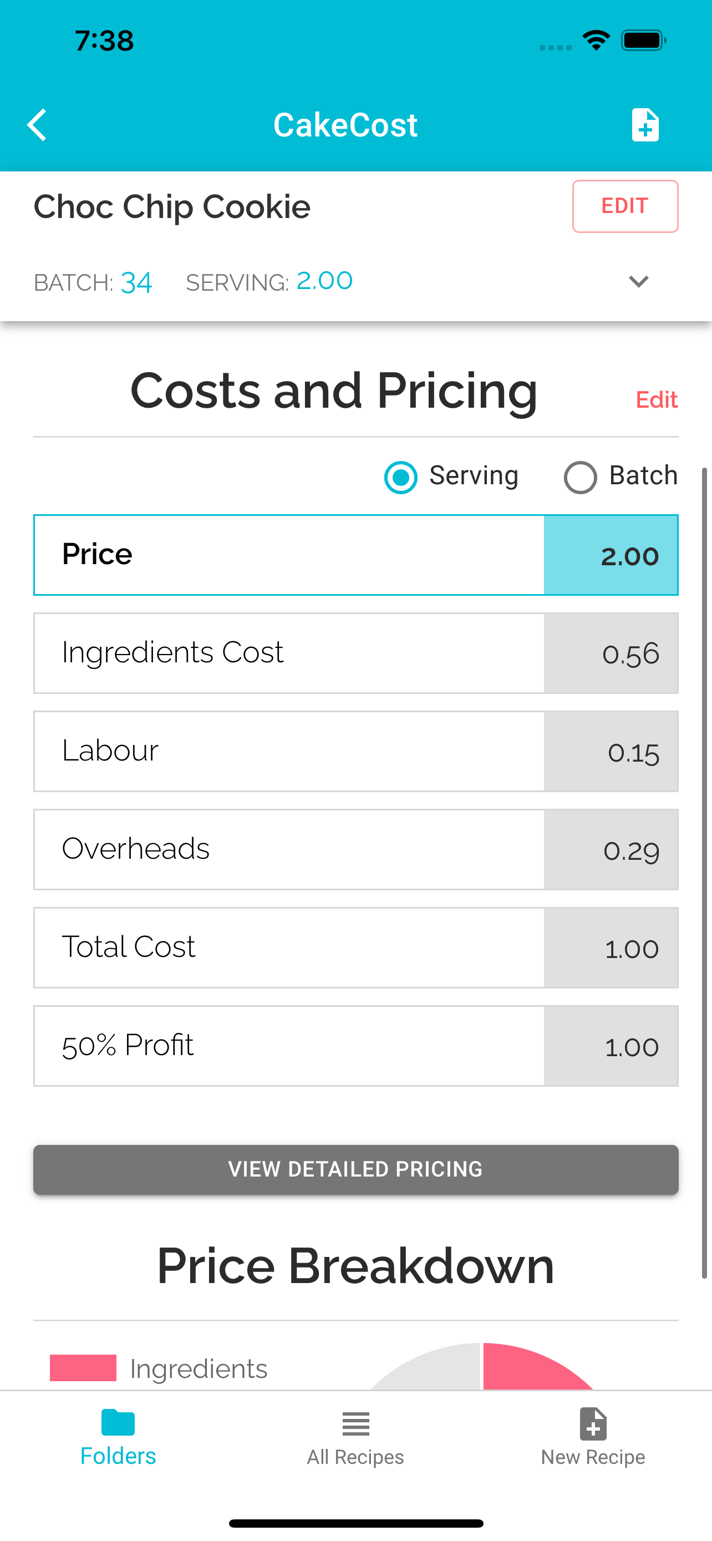Tap the New Recipe page-plus icon
Image resolution: width=712 pixels, height=1541 pixels.
tap(593, 1423)
